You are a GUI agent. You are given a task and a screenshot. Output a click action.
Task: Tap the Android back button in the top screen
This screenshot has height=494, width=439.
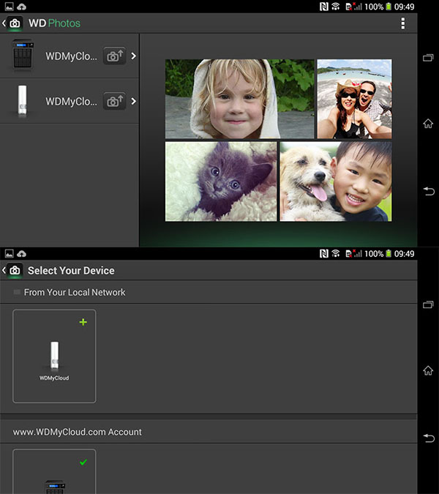[429, 191]
